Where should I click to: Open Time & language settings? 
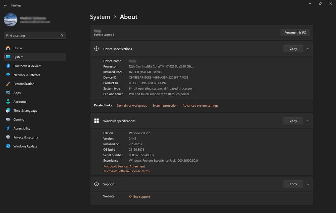coord(25,111)
